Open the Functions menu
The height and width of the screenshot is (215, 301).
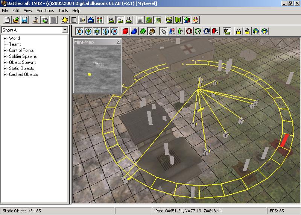click(x=45, y=11)
